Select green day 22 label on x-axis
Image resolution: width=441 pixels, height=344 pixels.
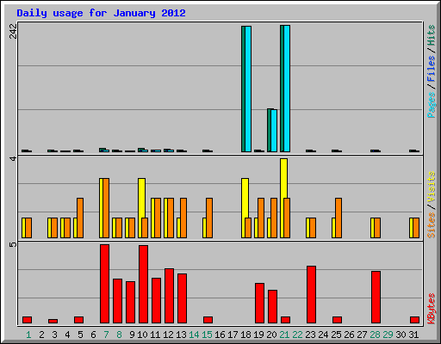297,335
